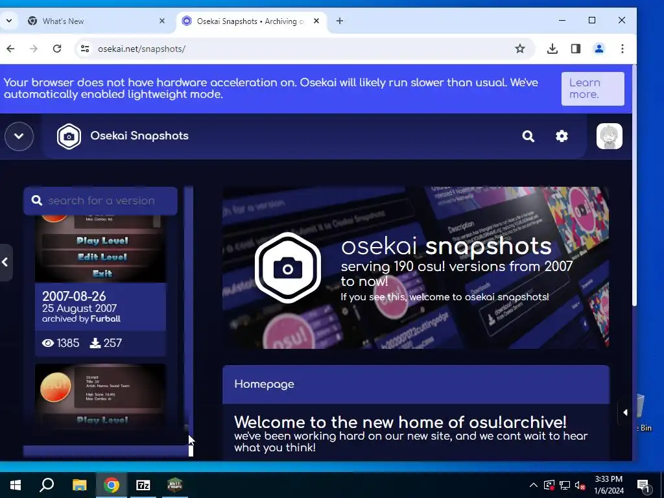This screenshot has height=498, width=664.
Task: Switch to the What's New tab
Action: (97, 21)
